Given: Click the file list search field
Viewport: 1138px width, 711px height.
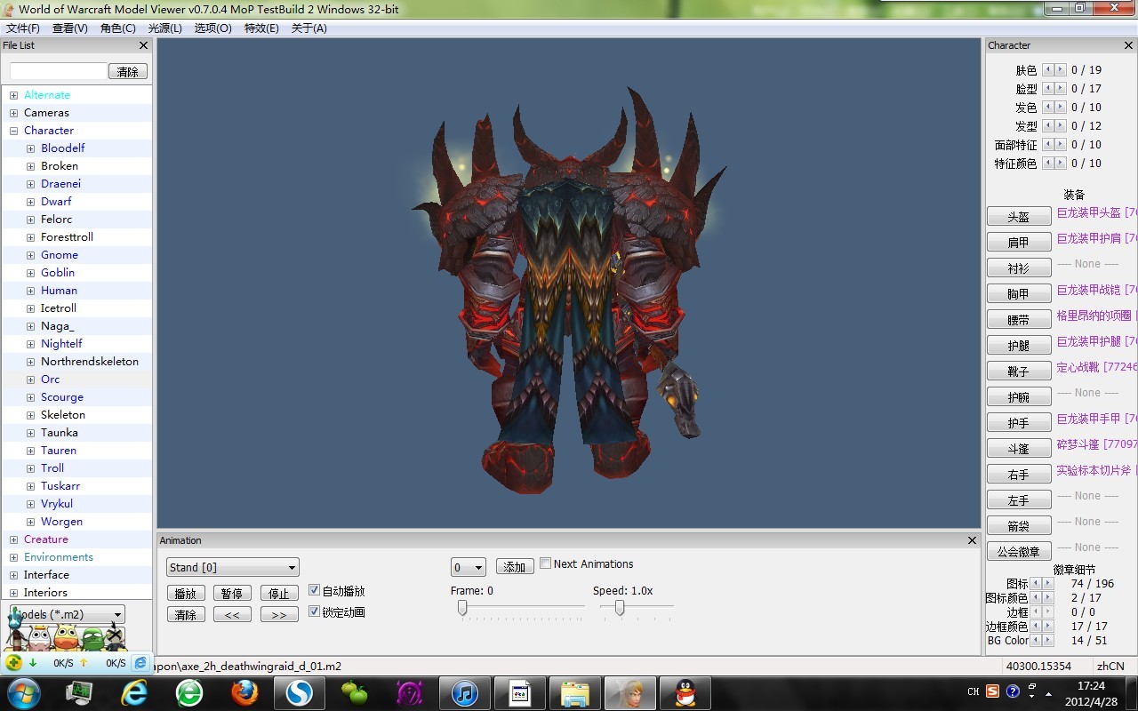Looking at the screenshot, I should pos(58,70).
